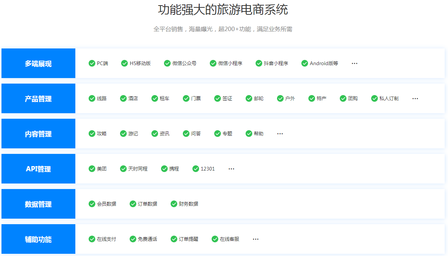The image size is (448, 256).
Task: Click the check icon next to 邮轮
Action: [x=249, y=98]
